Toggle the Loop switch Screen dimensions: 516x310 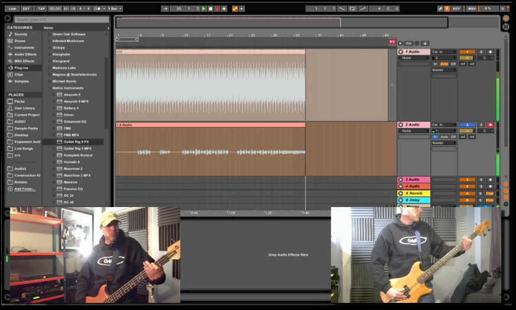352,8
